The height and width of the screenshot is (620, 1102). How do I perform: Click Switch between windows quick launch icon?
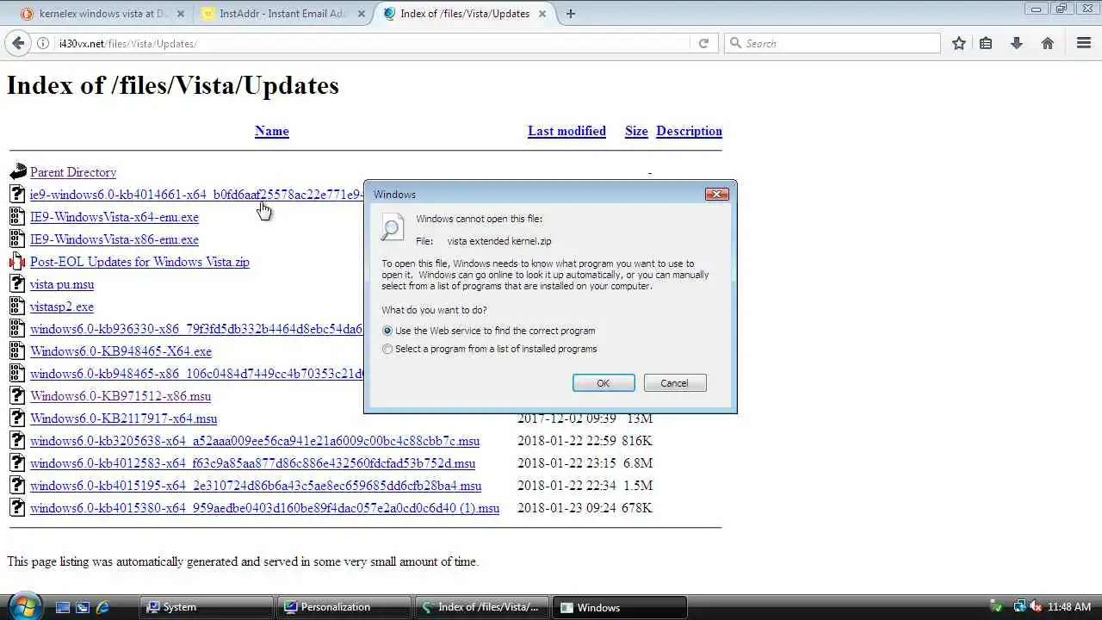coord(83,607)
